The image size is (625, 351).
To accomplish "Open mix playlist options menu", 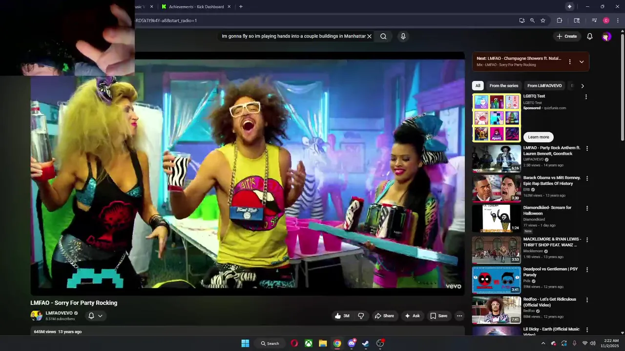I will pyautogui.click(x=569, y=62).
